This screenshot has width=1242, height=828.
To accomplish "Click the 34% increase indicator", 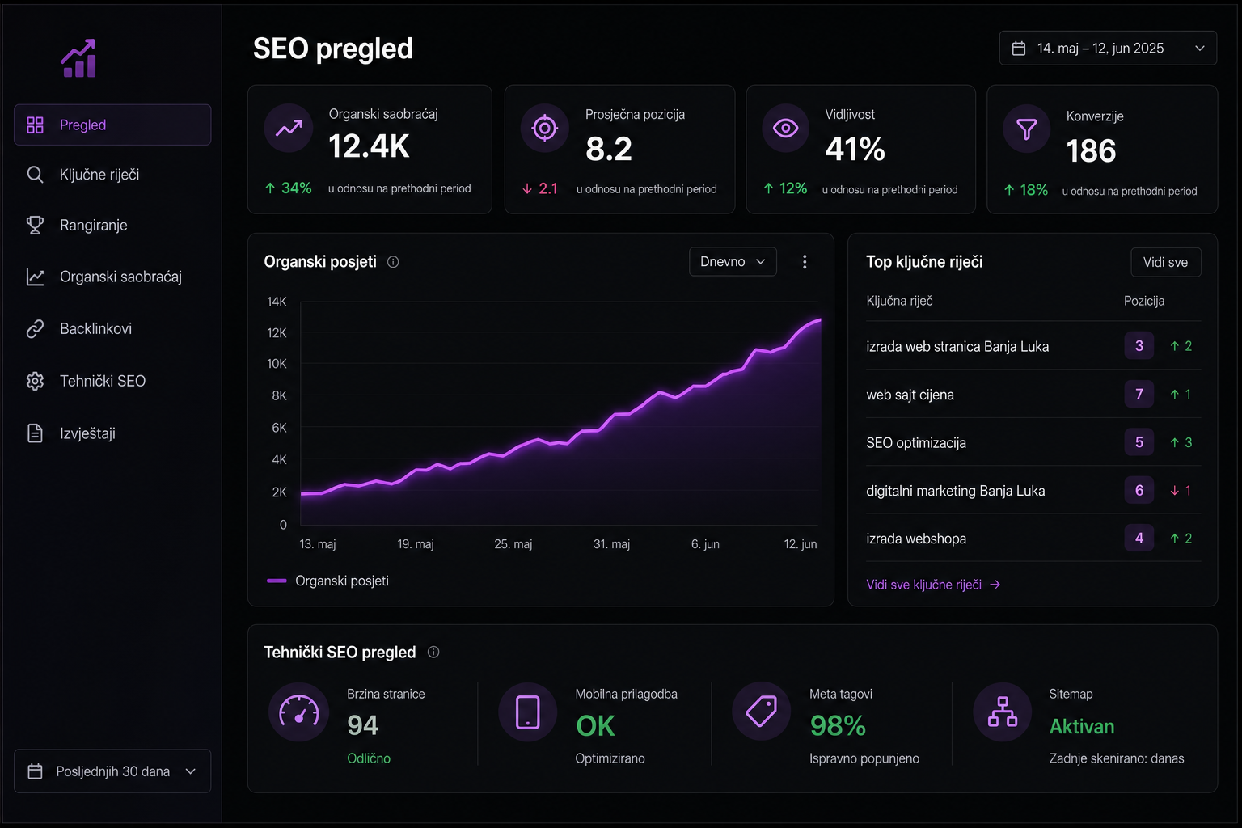I will (289, 188).
